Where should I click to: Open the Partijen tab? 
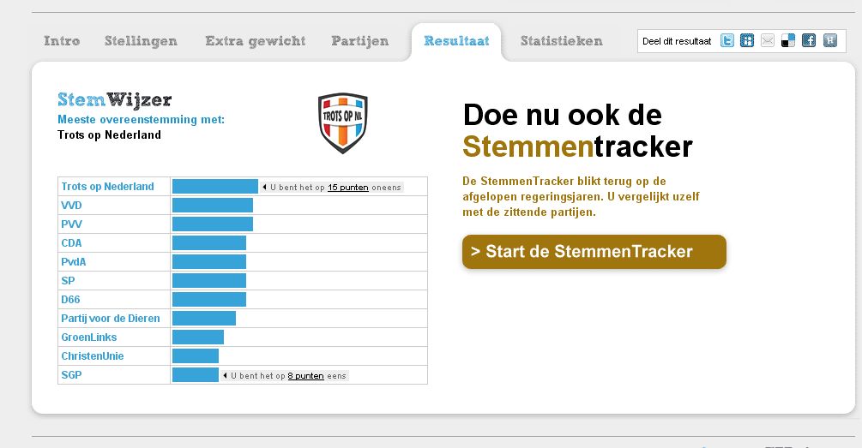click(x=359, y=40)
